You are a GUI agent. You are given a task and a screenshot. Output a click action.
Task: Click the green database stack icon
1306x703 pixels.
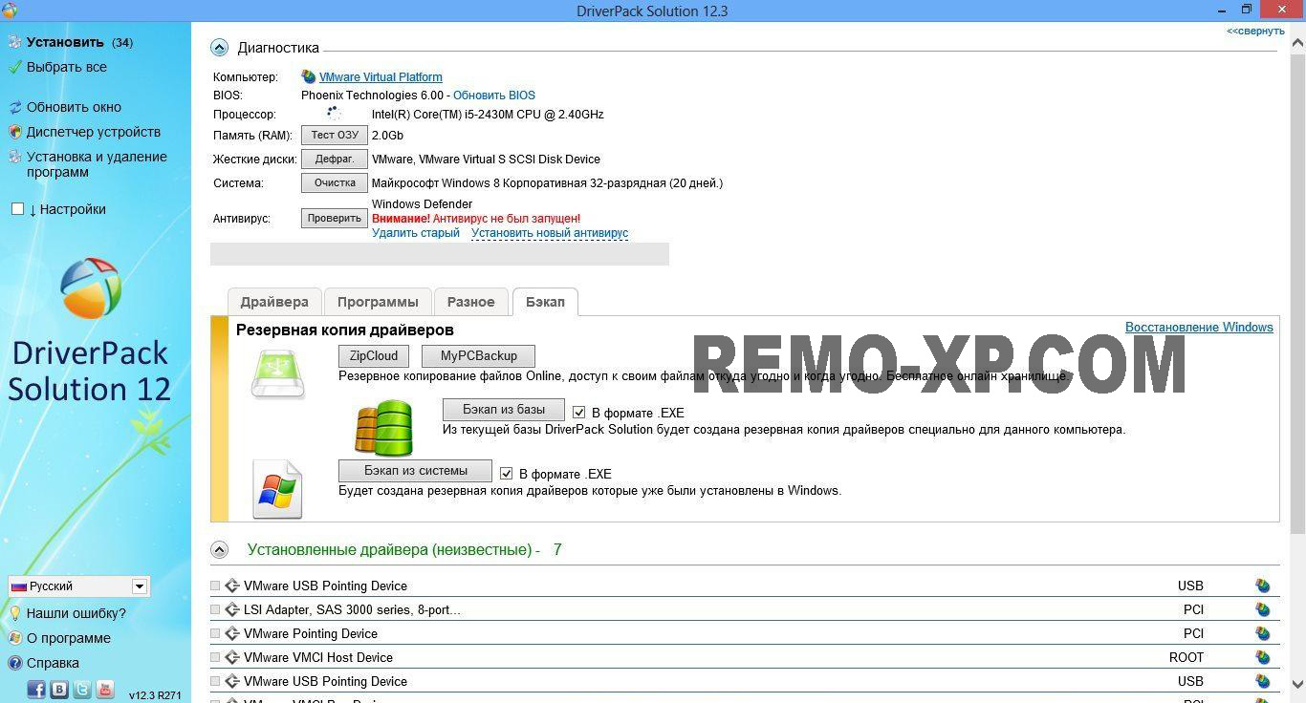click(384, 427)
